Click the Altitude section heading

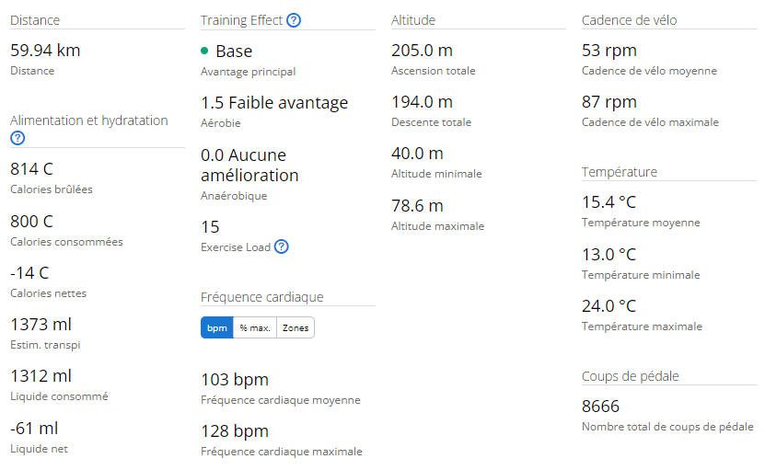[413, 20]
